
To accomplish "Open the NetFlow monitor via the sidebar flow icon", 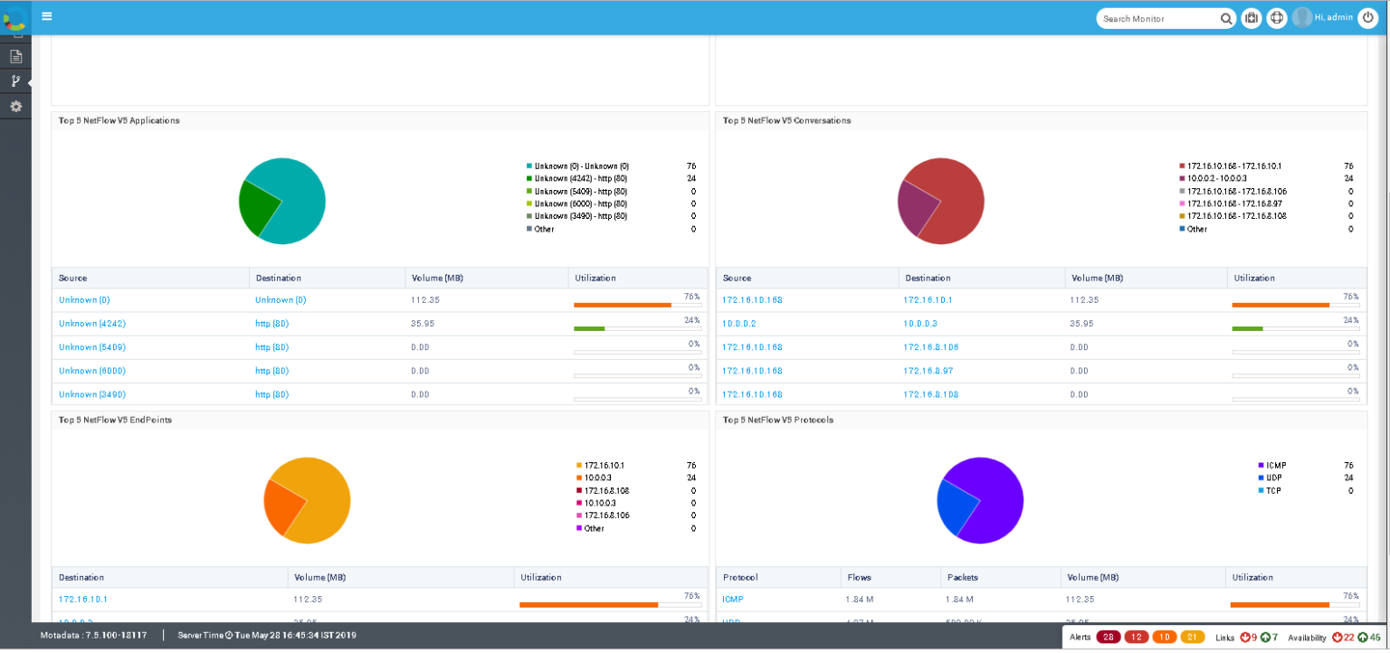I will pyautogui.click(x=14, y=80).
